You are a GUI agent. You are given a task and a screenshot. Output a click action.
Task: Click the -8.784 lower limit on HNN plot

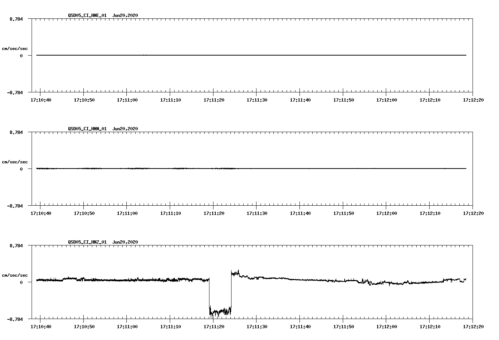click(x=15, y=206)
